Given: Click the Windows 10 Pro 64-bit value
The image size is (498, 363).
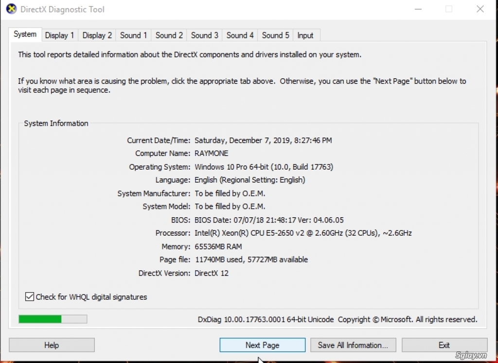Looking at the screenshot, I should click(x=264, y=167).
